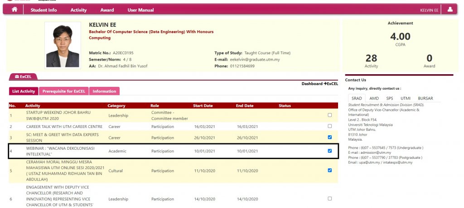Click the ExCEL tab with briefcase icon
This screenshot has width=464, height=208.
point(23,77)
